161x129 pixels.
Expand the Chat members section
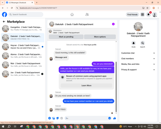(138, 59)
